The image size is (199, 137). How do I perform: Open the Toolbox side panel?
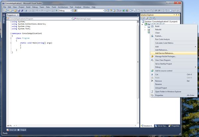pyautogui.click(x=4, y=19)
